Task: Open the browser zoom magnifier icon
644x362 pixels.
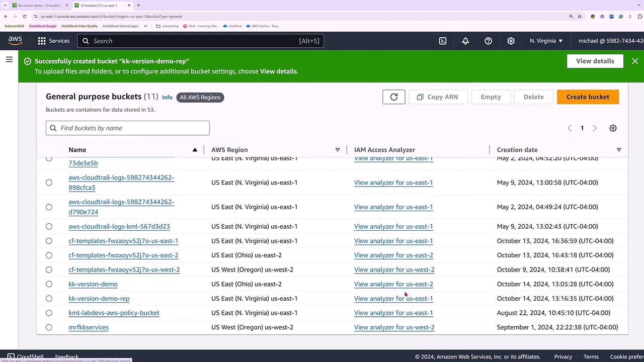Action: click(571, 16)
